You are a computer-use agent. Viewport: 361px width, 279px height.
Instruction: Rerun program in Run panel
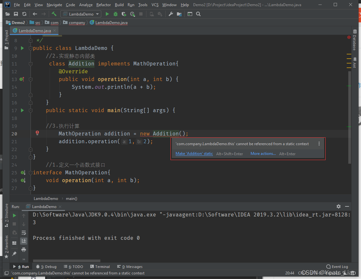click(x=14, y=215)
